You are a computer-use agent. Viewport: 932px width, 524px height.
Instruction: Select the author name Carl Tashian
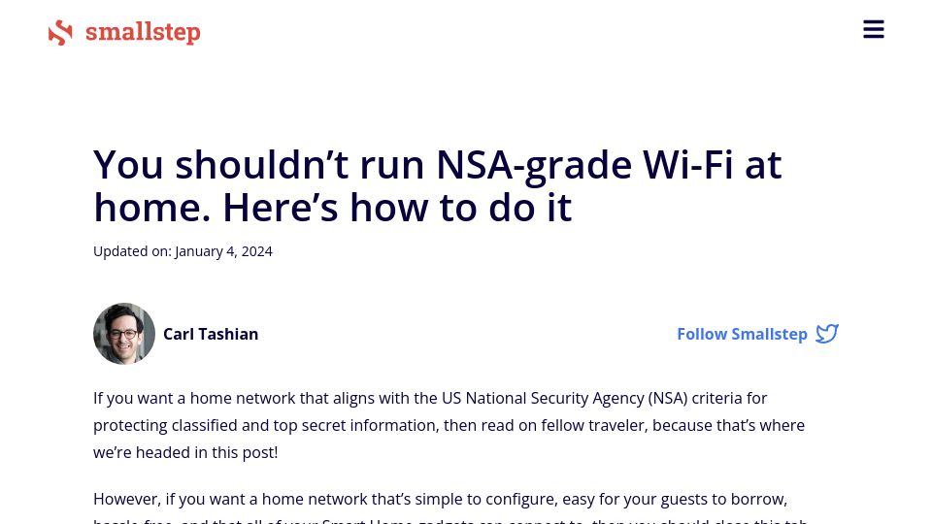pos(211,334)
